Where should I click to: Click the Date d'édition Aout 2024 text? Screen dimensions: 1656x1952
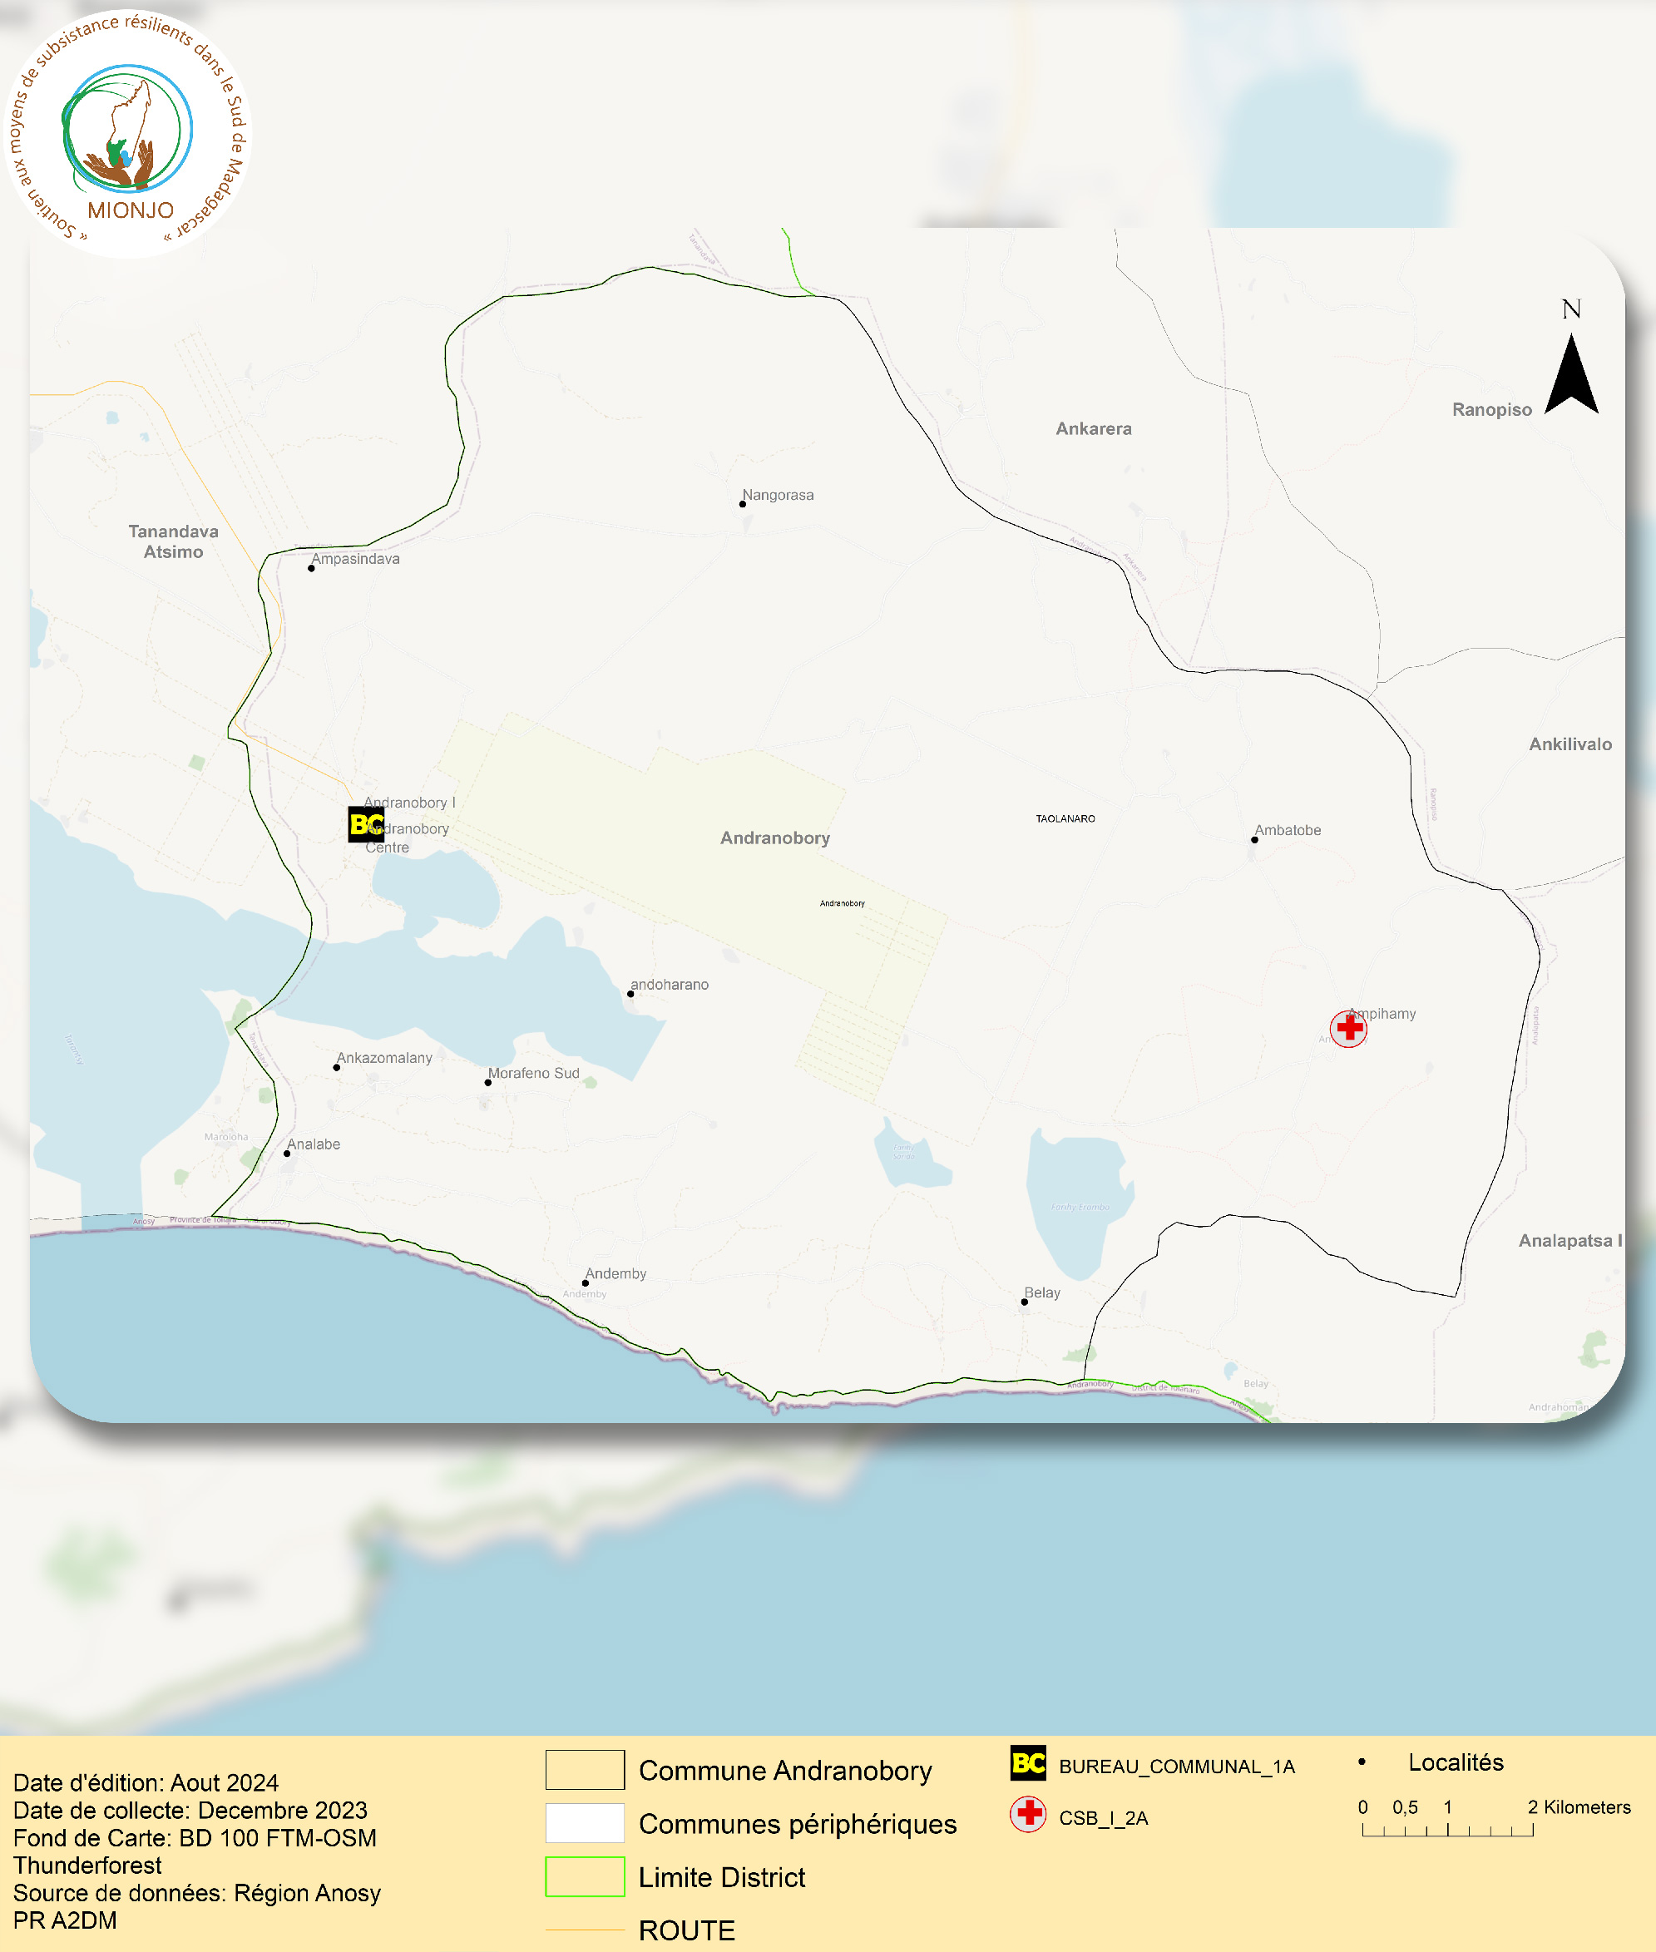tap(146, 1782)
